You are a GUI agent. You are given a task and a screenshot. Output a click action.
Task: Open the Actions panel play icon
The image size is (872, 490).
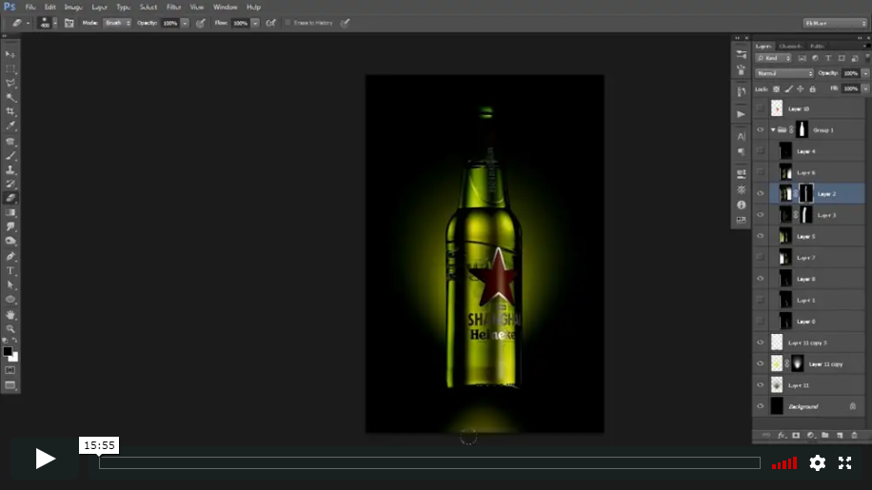(741, 114)
